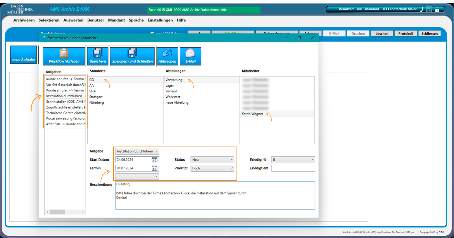Image resolution: width=454 pixels, height=238 pixels.
Task: Open the Termin calendar picker
Action: point(155,168)
